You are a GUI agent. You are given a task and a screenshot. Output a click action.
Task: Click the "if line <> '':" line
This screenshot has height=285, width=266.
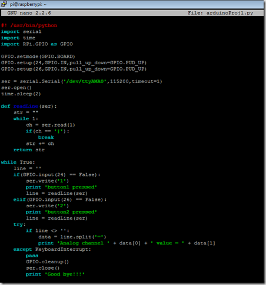click(x=48, y=231)
